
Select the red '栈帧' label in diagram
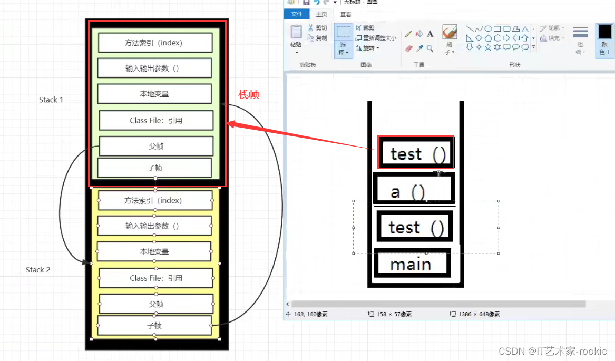249,94
